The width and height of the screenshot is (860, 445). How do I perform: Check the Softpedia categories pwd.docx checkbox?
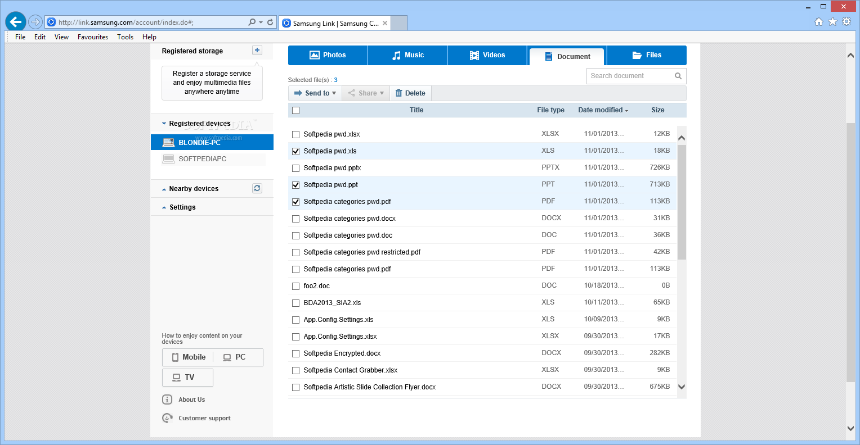[296, 219]
